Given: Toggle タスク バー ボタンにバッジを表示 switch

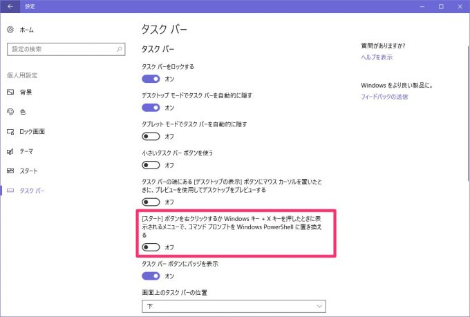Looking at the screenshot, I should pos(151,276).
